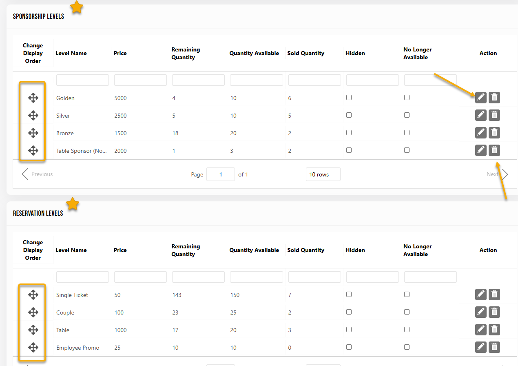Delete the Single Ticket level
The image size is (518, 366).
tap(494, 294)
